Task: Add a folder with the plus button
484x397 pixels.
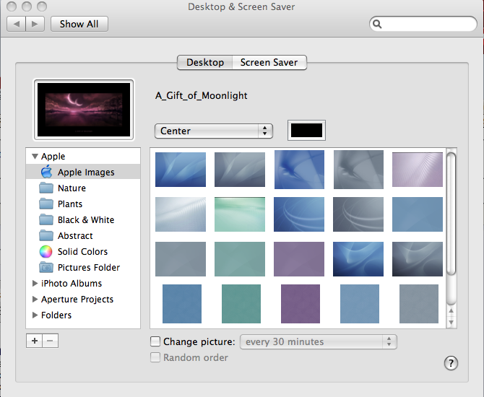Action: coord(34,341)
